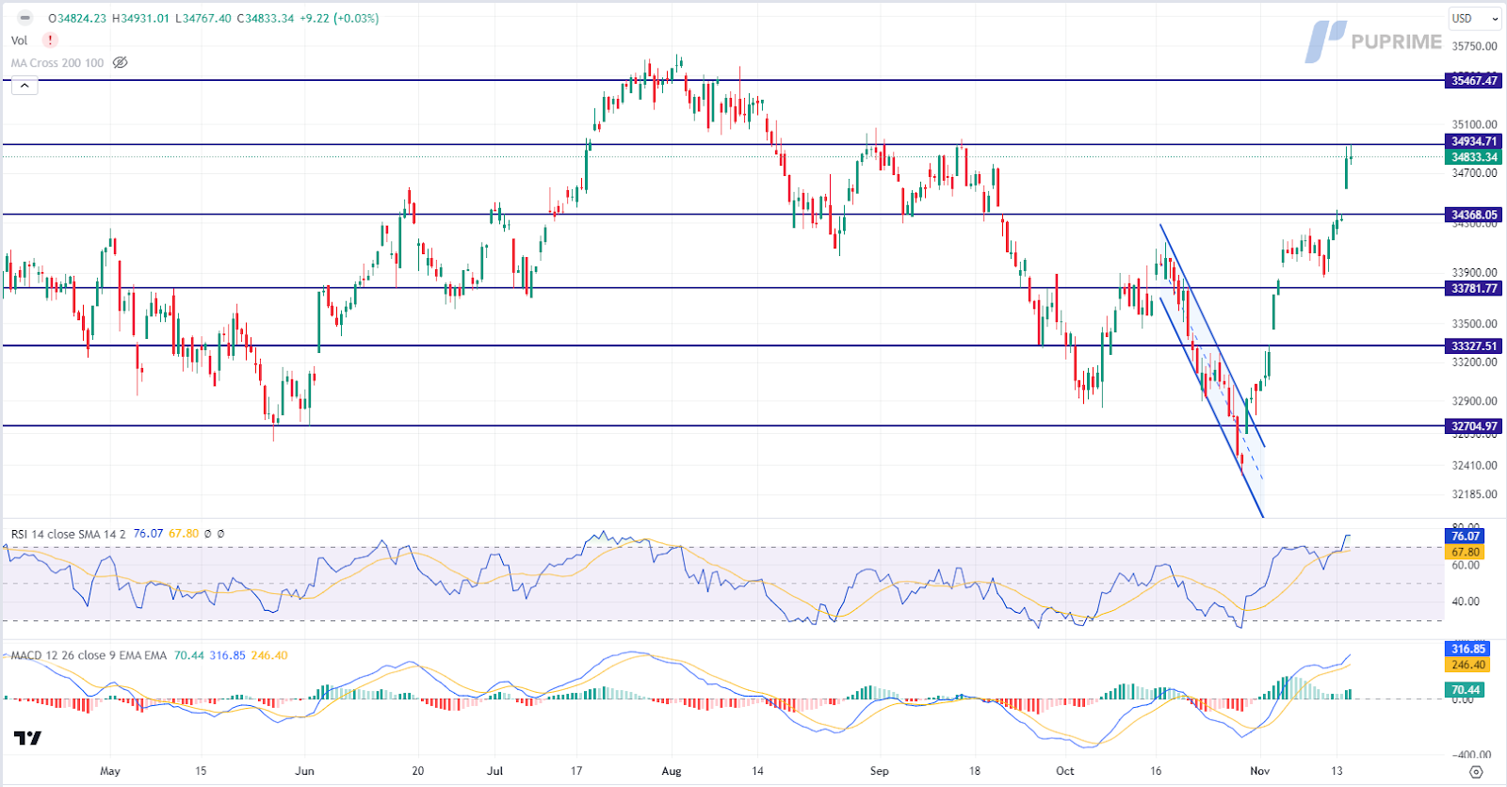Screen dimensions: 1507x787
Task: Select the Vol indicator label
Action: point(19,40)
